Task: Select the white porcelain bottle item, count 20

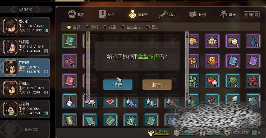Action: pyautogui.click(x=69, y=101)
